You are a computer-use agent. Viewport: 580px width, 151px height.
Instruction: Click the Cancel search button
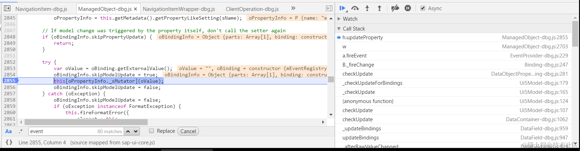click(188, 131)
